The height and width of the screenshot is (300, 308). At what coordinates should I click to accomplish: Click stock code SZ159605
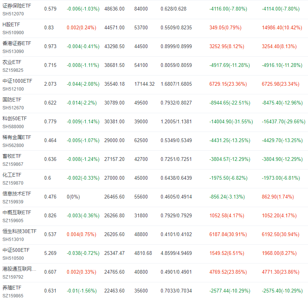(13, 221)
